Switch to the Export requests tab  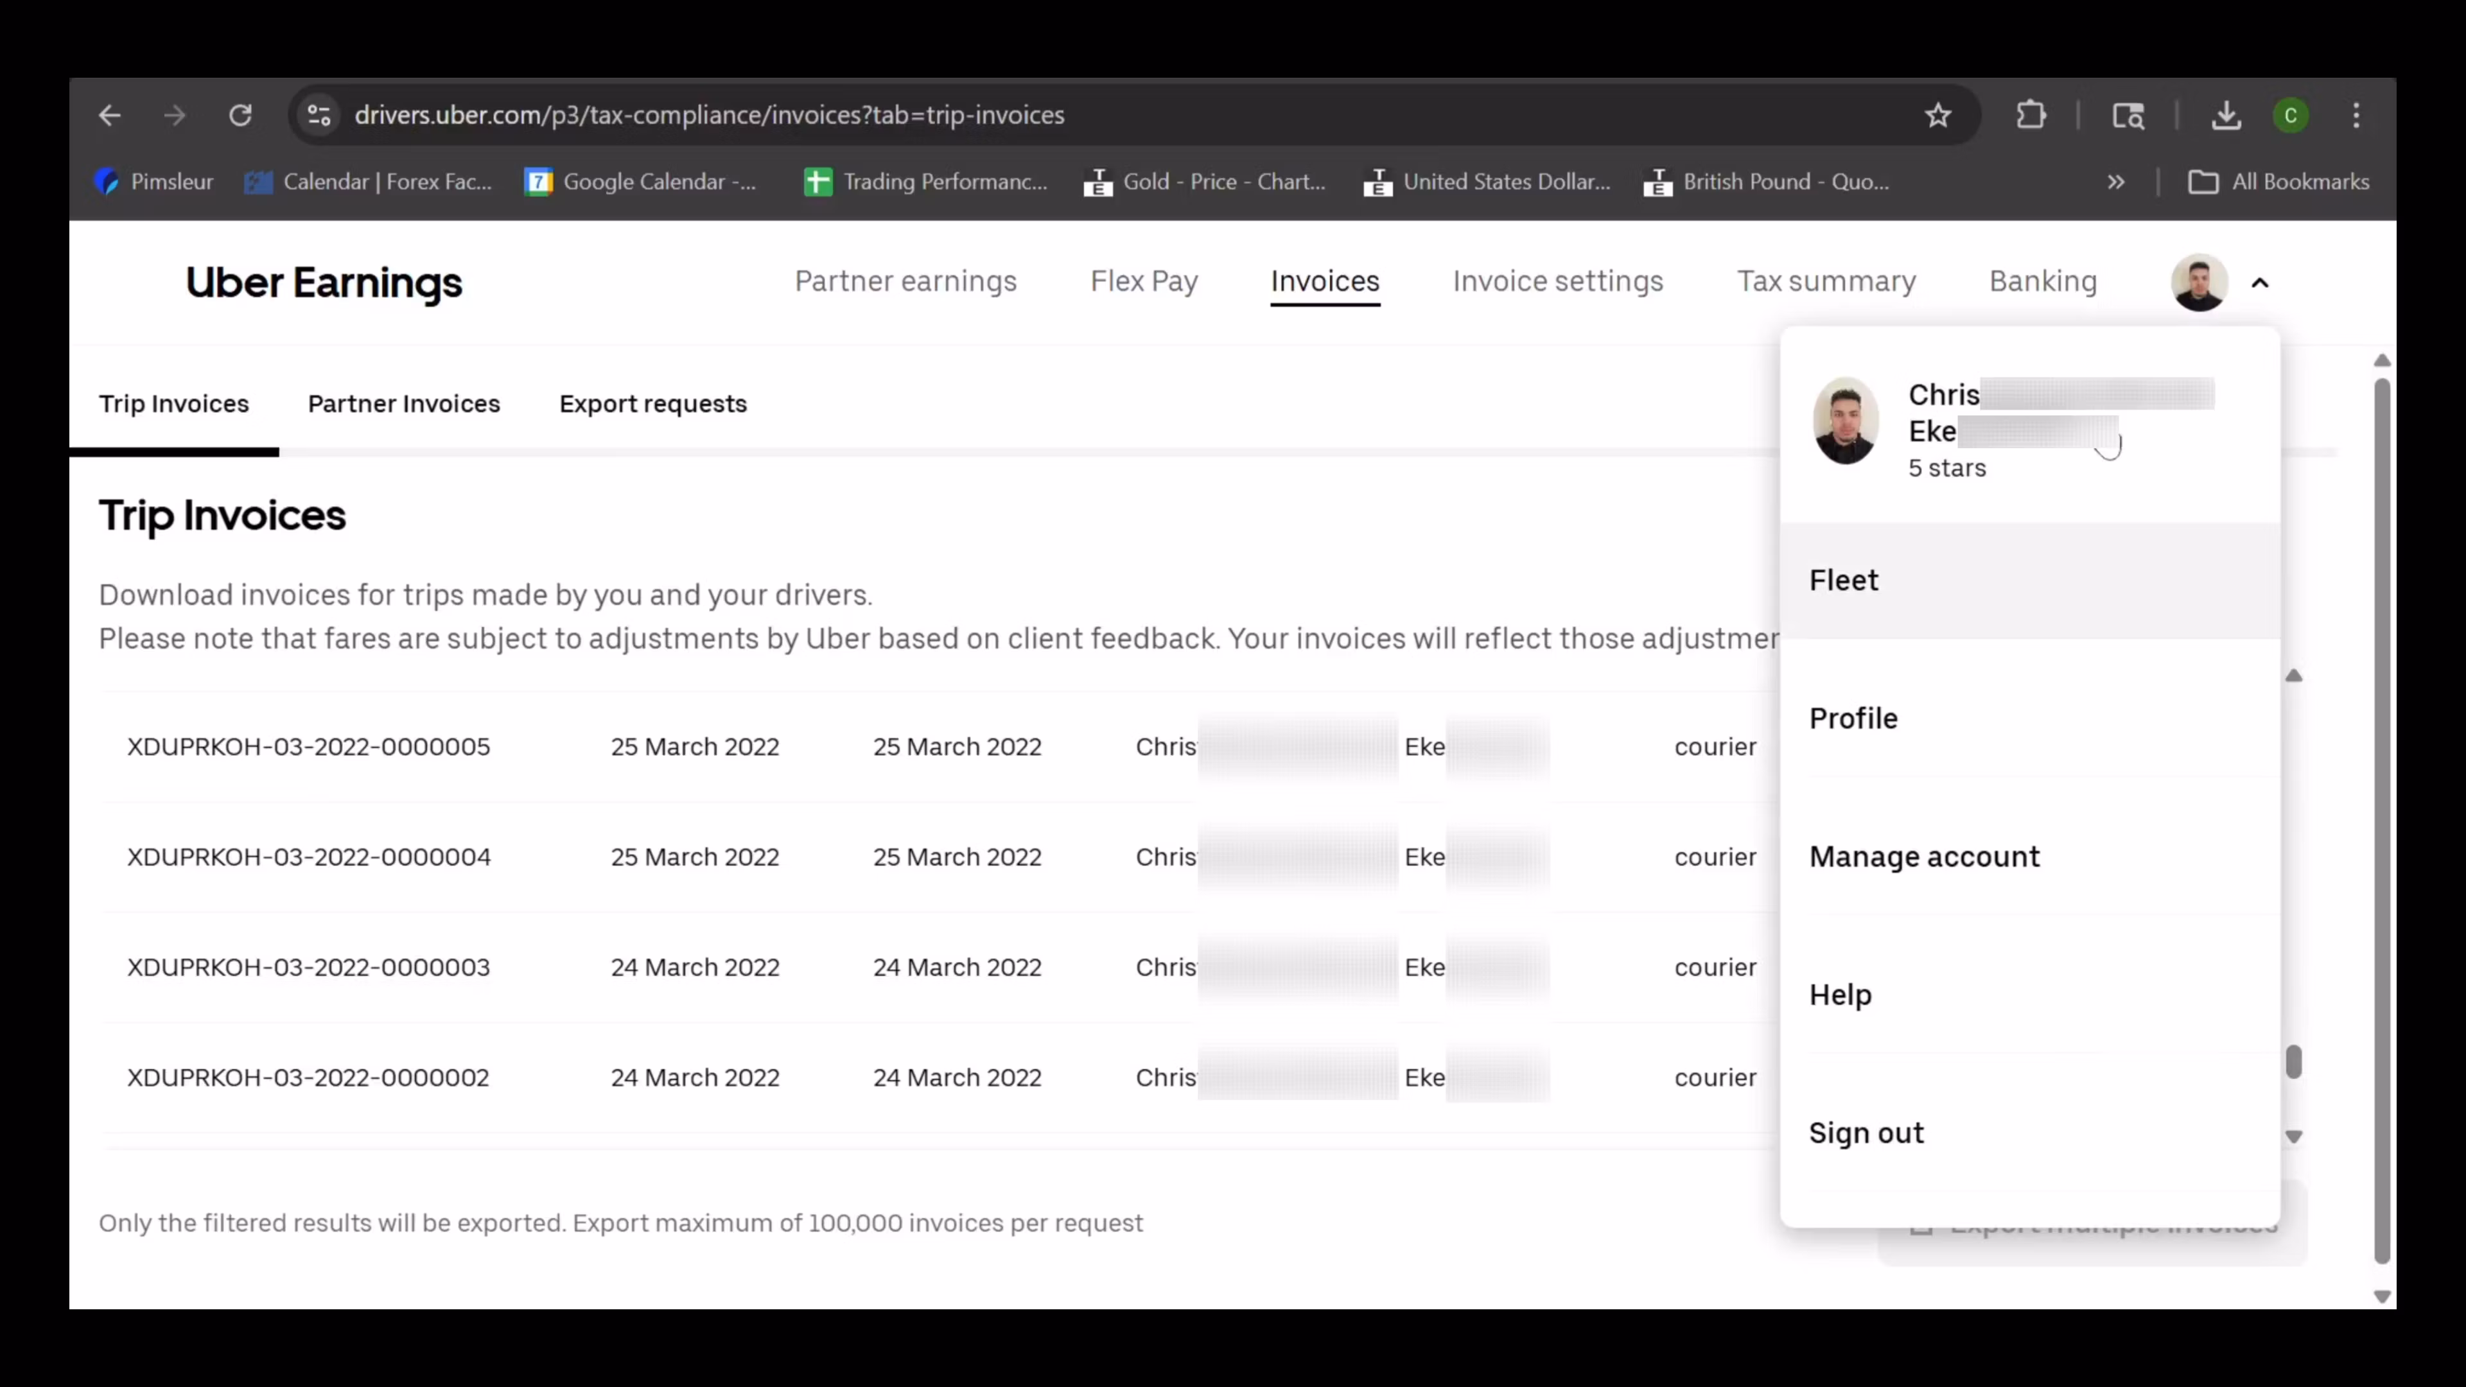[x=653, y=404]
